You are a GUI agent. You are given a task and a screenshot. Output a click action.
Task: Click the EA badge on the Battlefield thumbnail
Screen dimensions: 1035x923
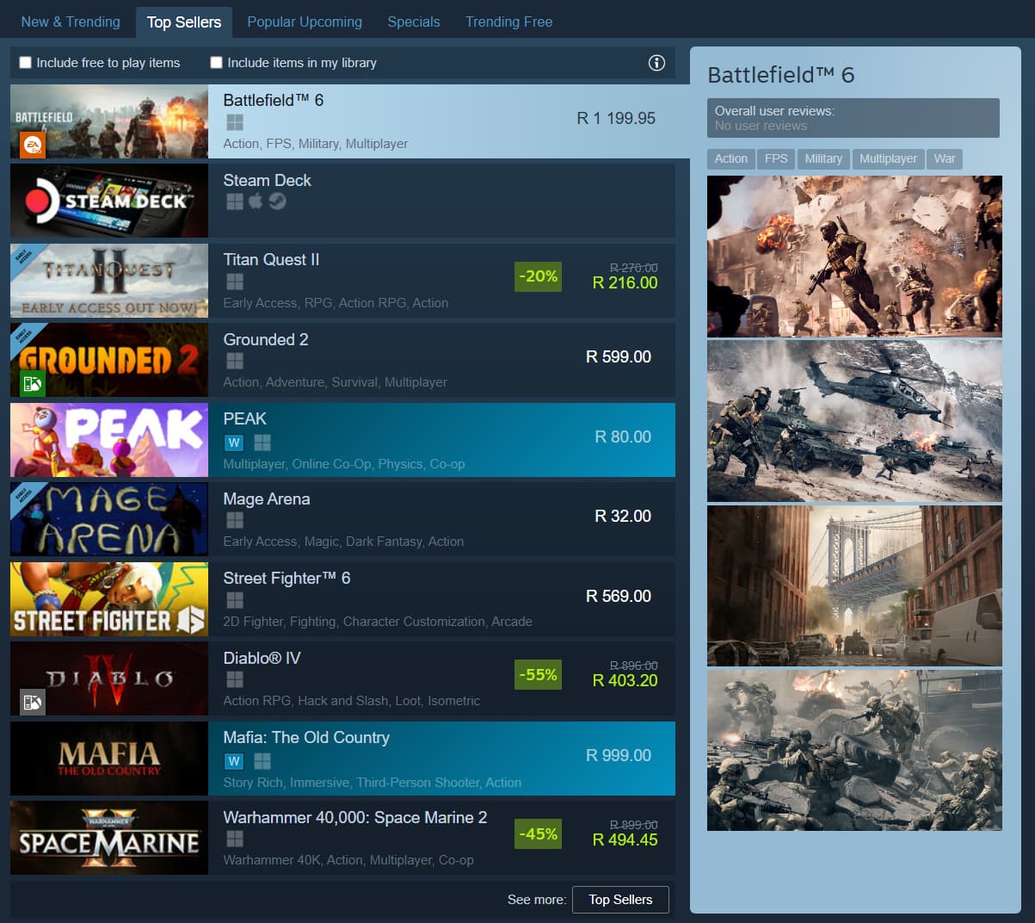32,145
